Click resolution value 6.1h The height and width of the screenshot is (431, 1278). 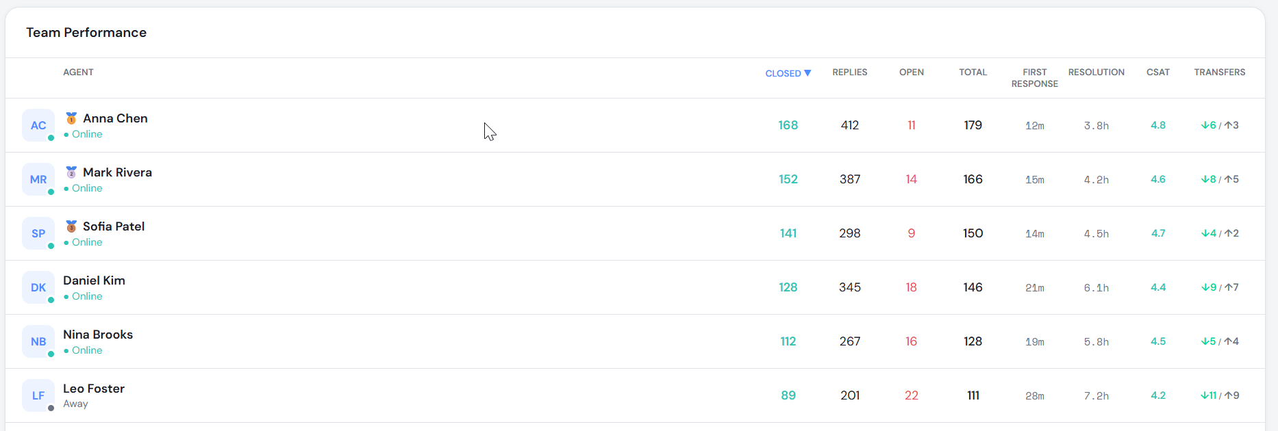click(x=1097, y=288)
